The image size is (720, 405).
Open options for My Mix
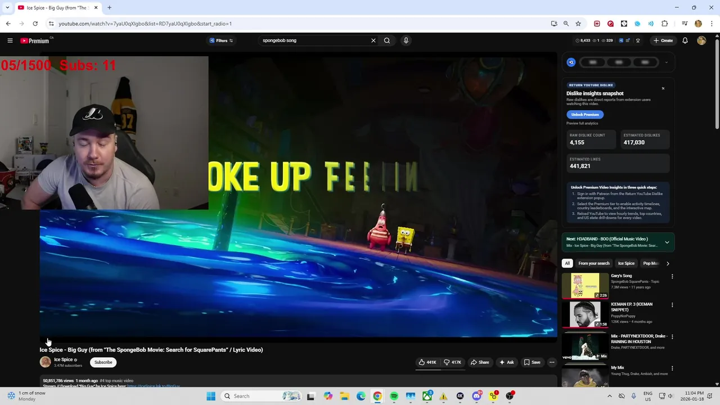pos(672,368)
